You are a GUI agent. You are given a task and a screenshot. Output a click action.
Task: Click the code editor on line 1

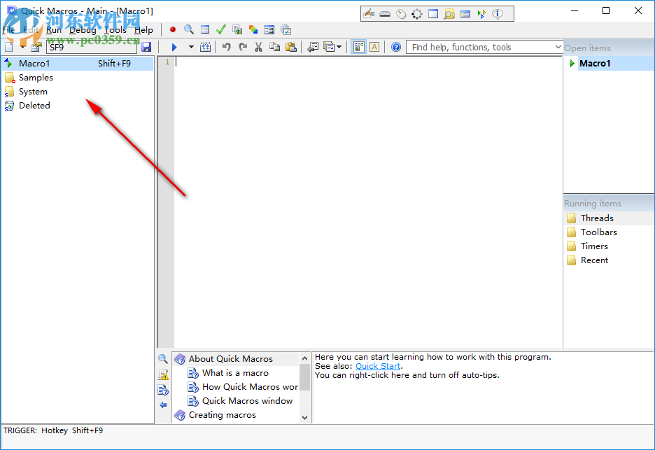tap(368, 62)
